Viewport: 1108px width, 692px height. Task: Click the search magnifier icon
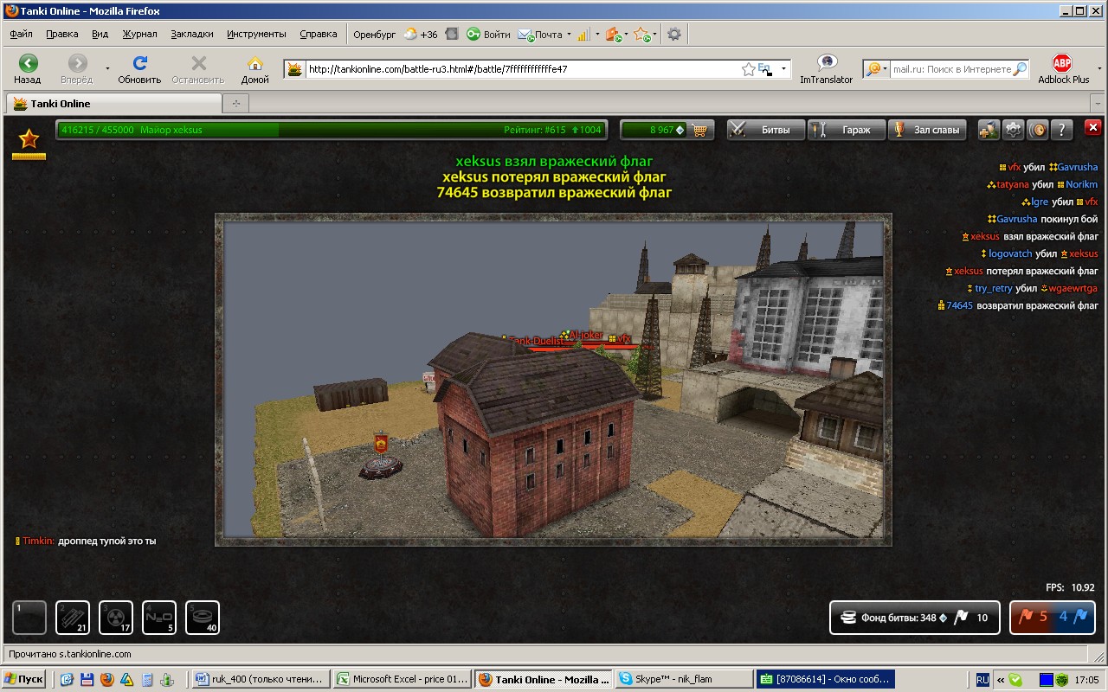click(1021, 69)
